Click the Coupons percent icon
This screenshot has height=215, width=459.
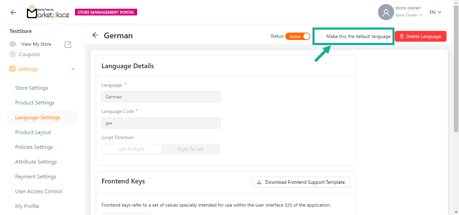pyautogui.click(x=13, y=54)
